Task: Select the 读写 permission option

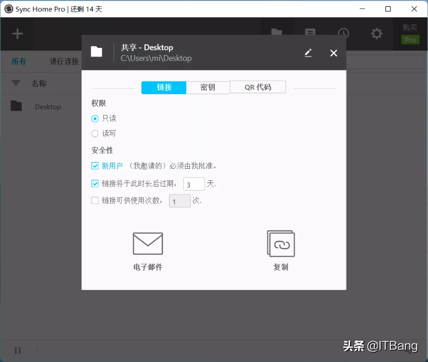Action: click(95, 134)
